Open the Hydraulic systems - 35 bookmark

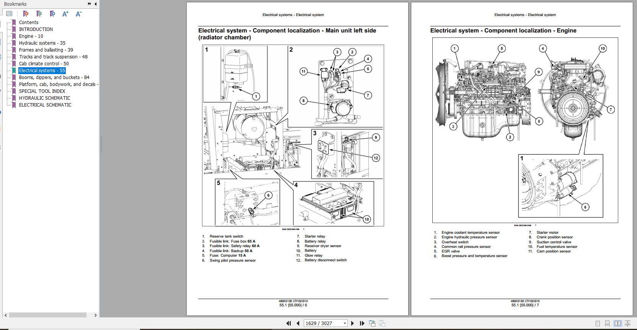pos(42,43)
